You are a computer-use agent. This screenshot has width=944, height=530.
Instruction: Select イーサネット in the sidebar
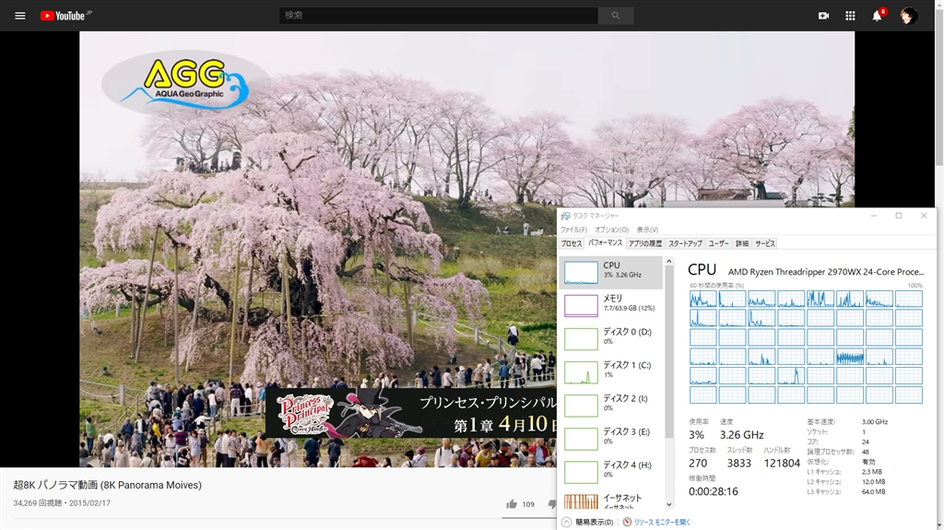(611, 501)
